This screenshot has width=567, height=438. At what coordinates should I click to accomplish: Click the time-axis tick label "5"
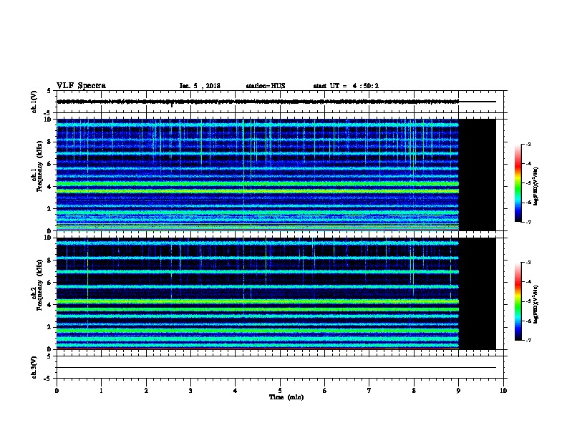pyautogui.click(x=280, y=390)
